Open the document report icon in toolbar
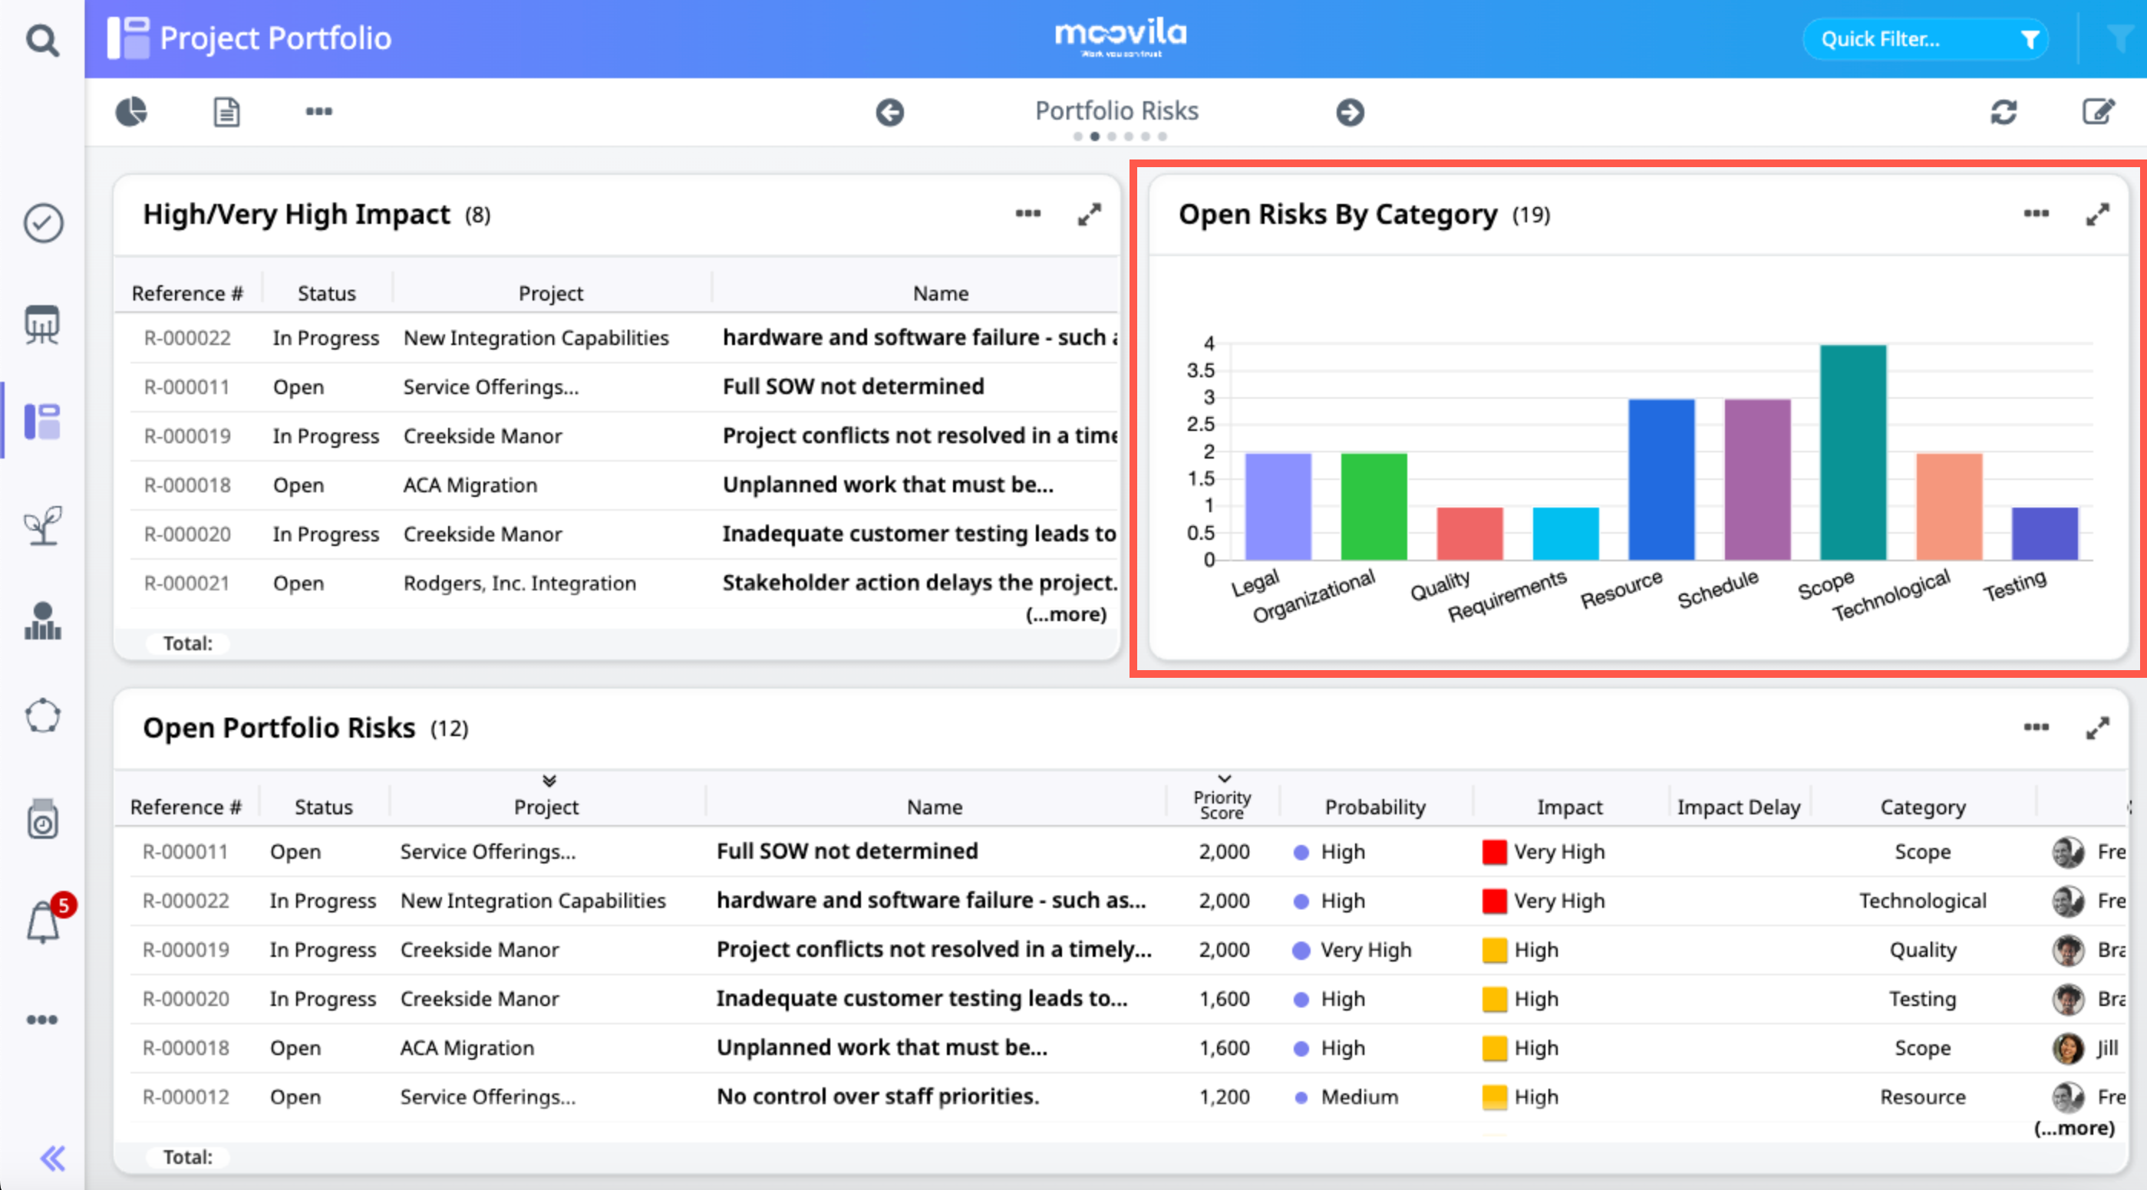2147x1190 pixels. click(226, 112)
